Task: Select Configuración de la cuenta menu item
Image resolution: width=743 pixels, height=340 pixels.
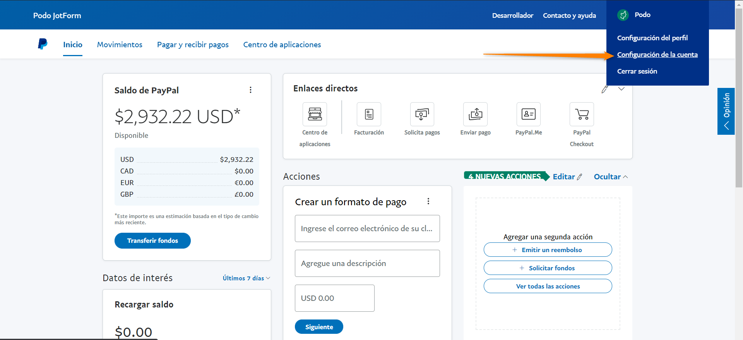Action: (657, 55)
